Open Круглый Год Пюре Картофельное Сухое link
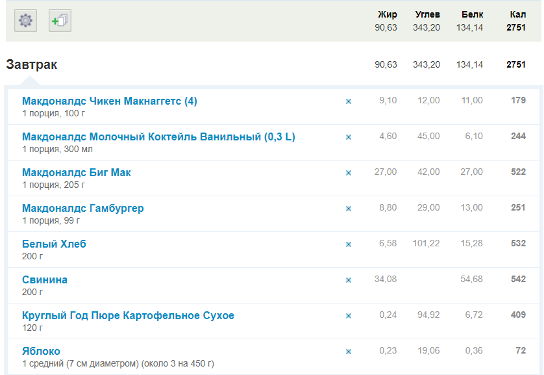 coord(128,316)
